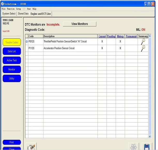
Task: Click the Close button in the sidebar
Action: click(12, 148)
